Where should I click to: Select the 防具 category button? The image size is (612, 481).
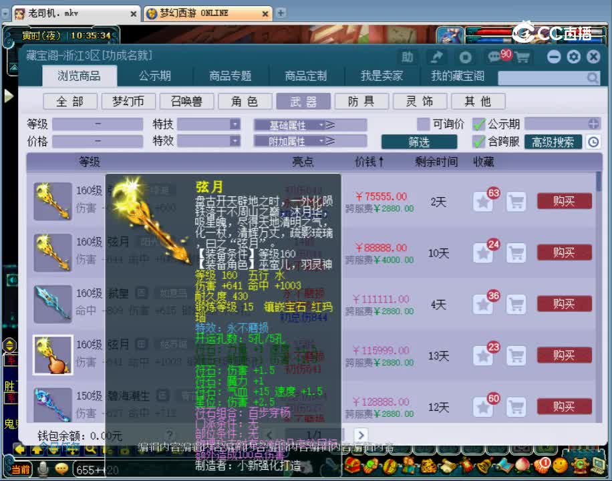tap(361, 102)
